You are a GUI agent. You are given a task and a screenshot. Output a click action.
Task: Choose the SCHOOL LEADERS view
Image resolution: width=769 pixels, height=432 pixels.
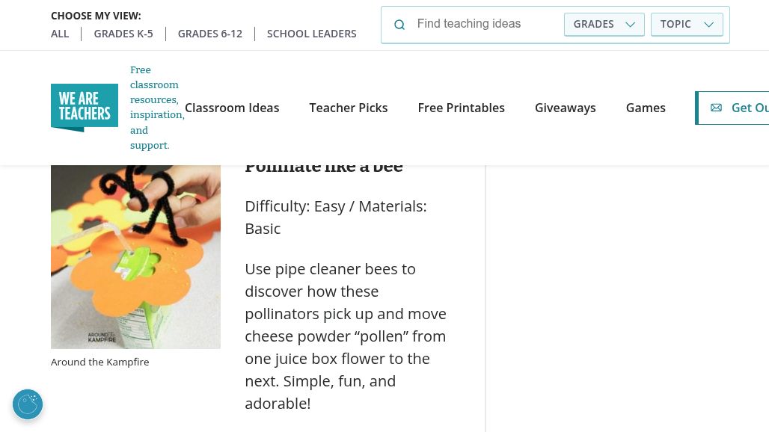click(311, 34)
